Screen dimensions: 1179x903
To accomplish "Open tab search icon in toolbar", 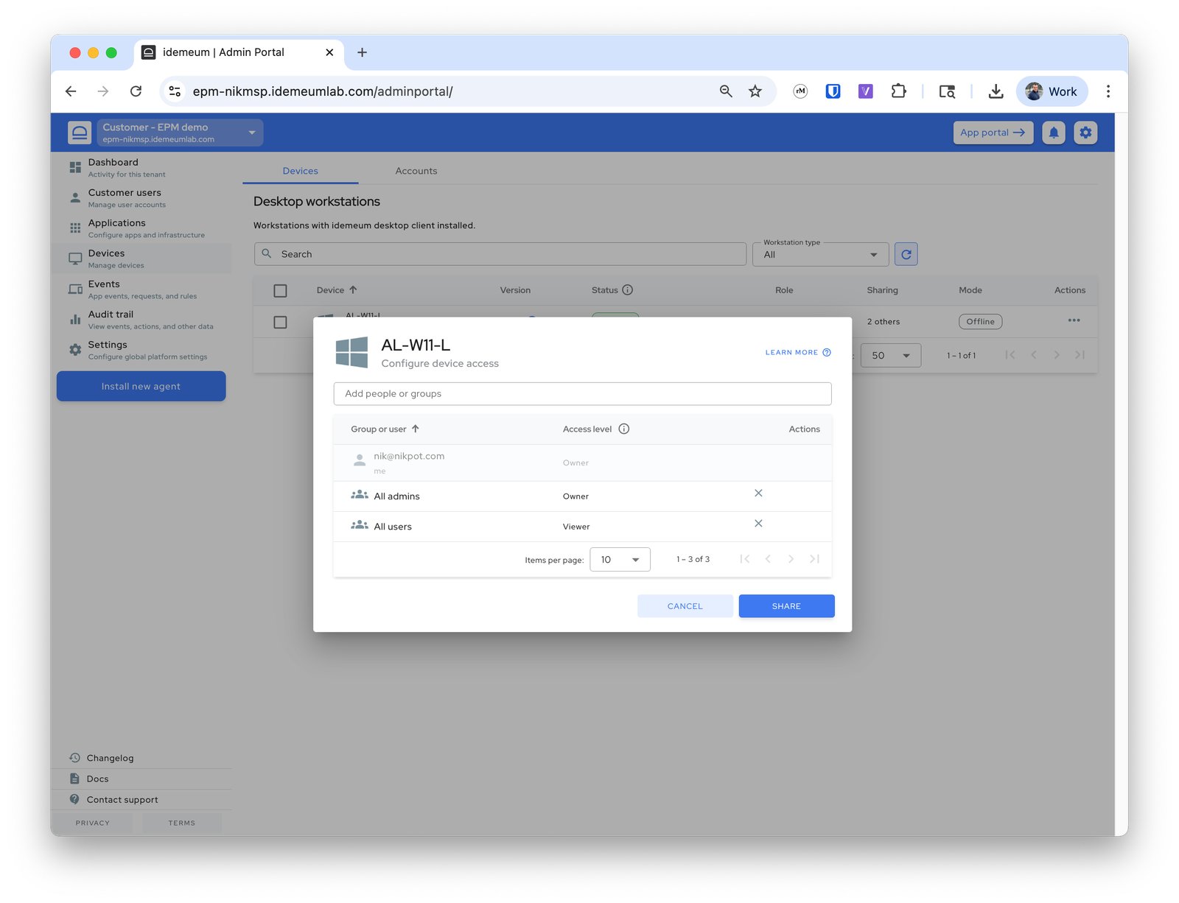I will [947, 91].
